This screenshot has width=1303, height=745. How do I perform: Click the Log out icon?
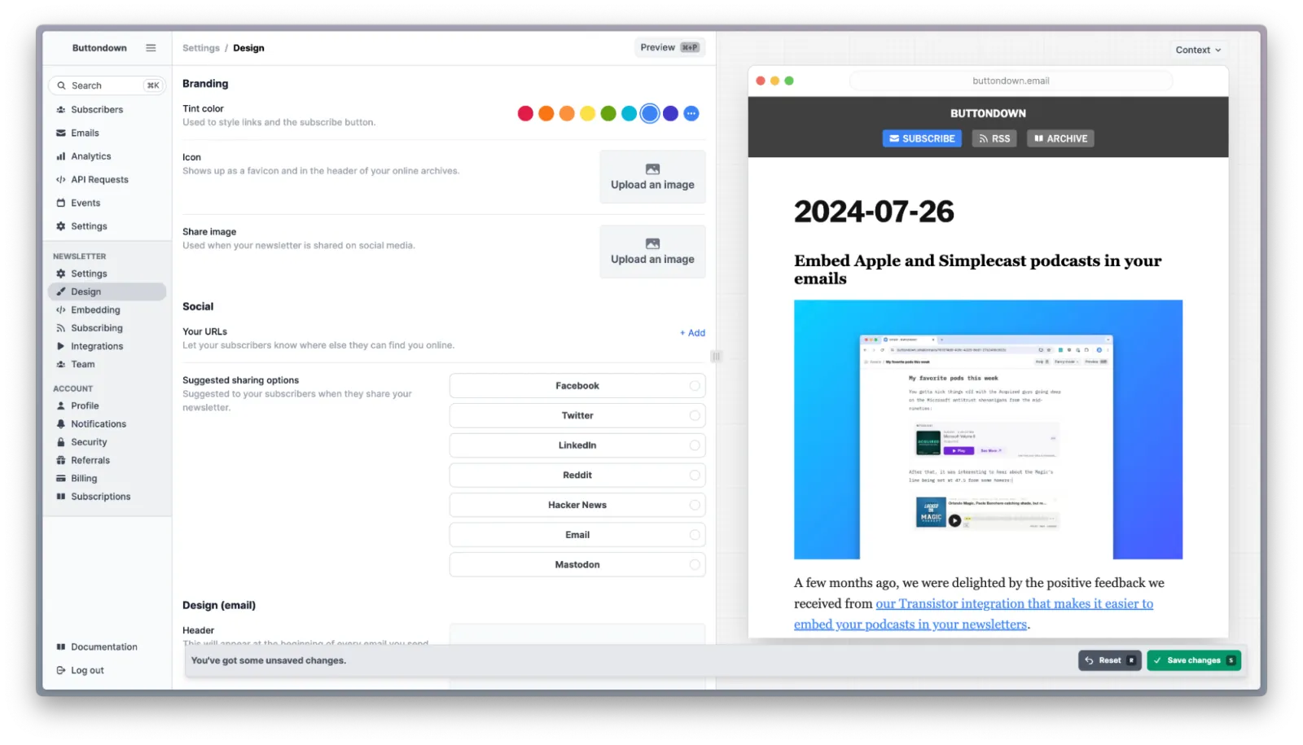[61, 670]
